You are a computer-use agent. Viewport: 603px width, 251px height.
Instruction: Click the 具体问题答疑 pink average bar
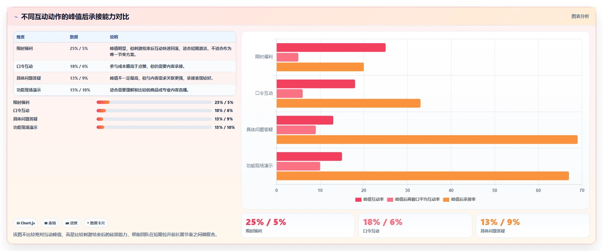click(296, 130)
